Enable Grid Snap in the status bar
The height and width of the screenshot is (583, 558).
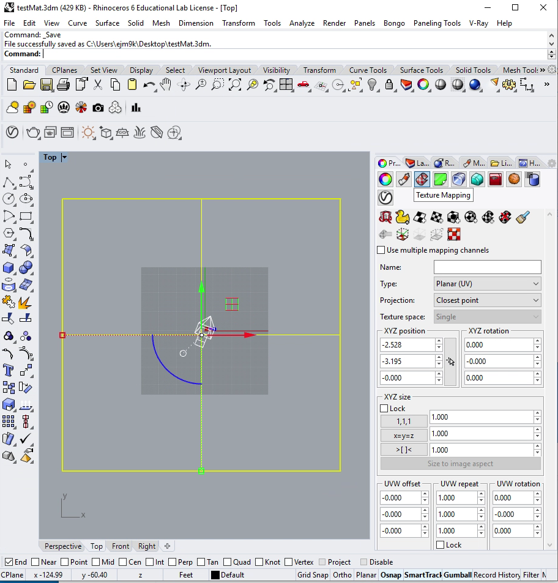[x=312, y=575]
